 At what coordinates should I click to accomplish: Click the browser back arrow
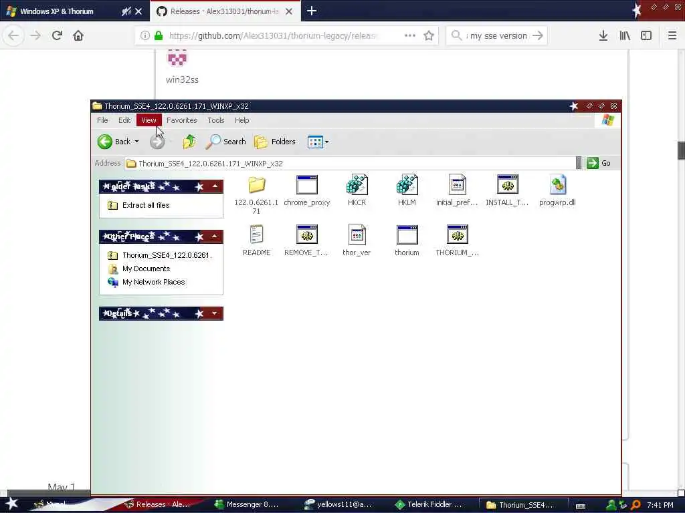(13, 35)
